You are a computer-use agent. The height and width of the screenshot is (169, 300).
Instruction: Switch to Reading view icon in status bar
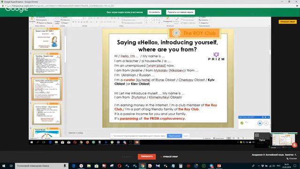tap(239, 138)
